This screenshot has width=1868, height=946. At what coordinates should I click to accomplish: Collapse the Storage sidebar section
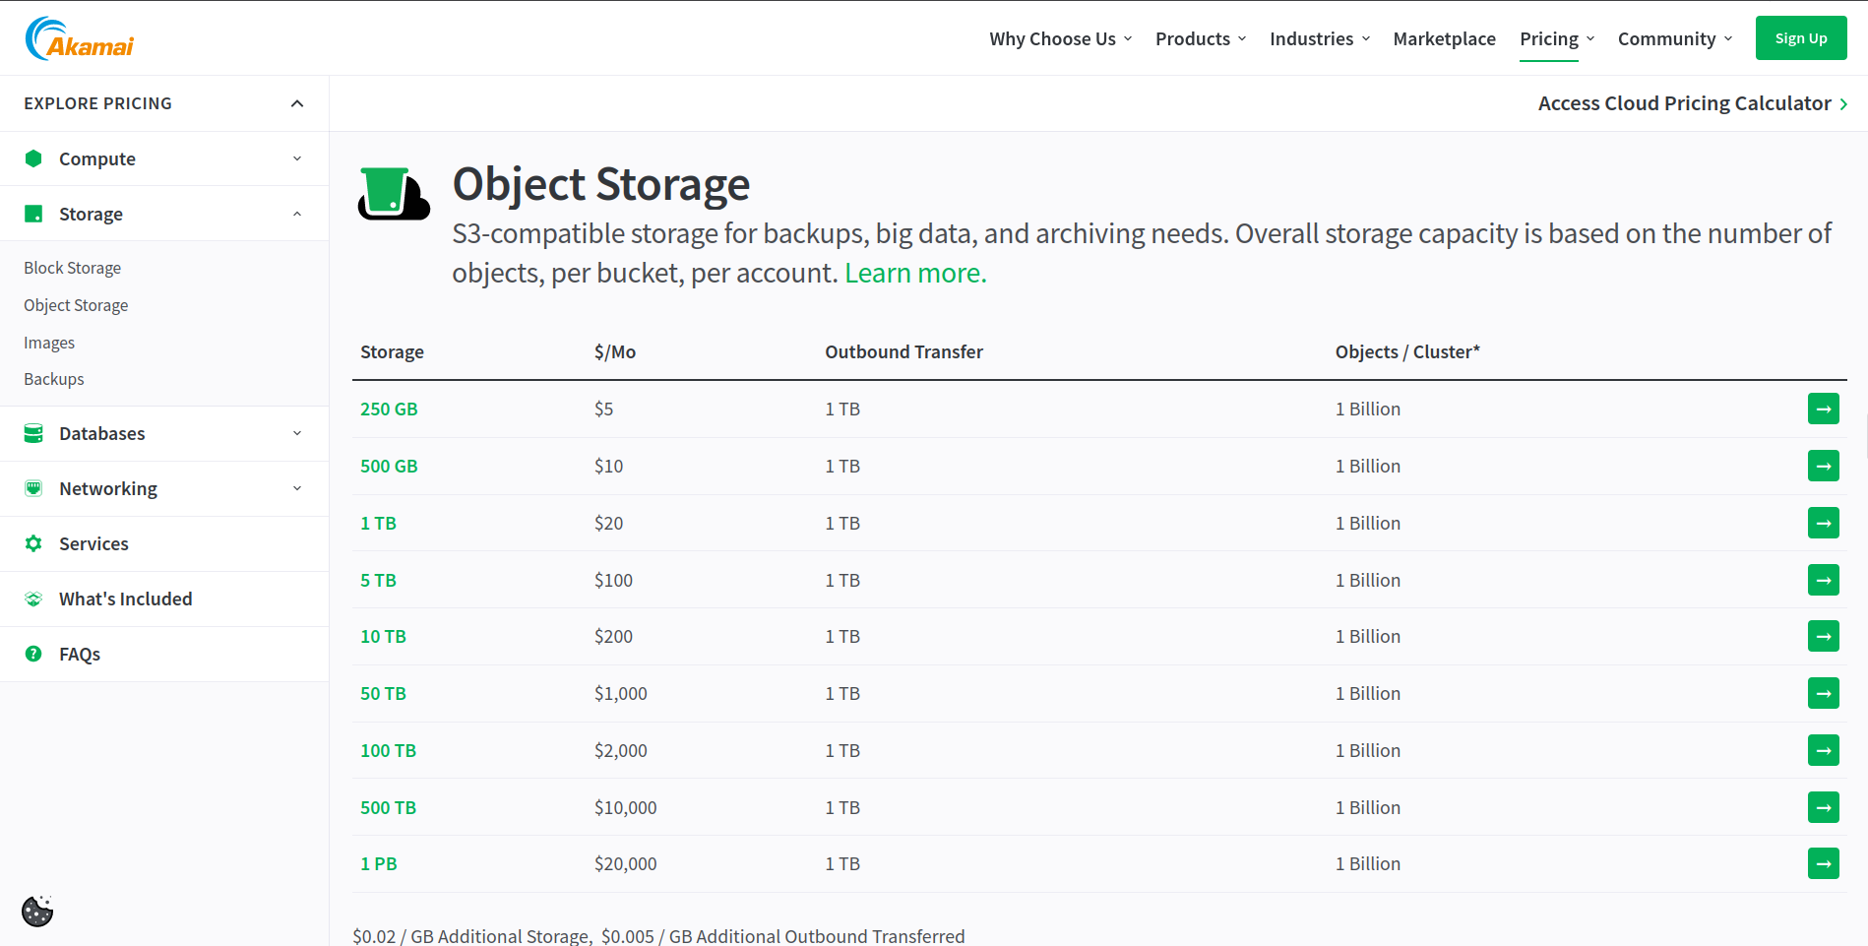(x=297, y=214)
